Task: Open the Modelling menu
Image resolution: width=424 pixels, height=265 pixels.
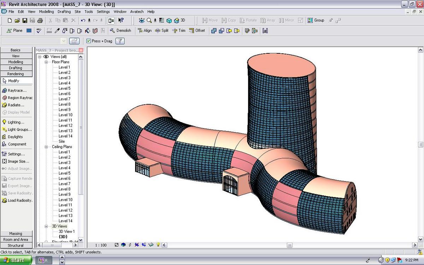Action: click(46, 12)
